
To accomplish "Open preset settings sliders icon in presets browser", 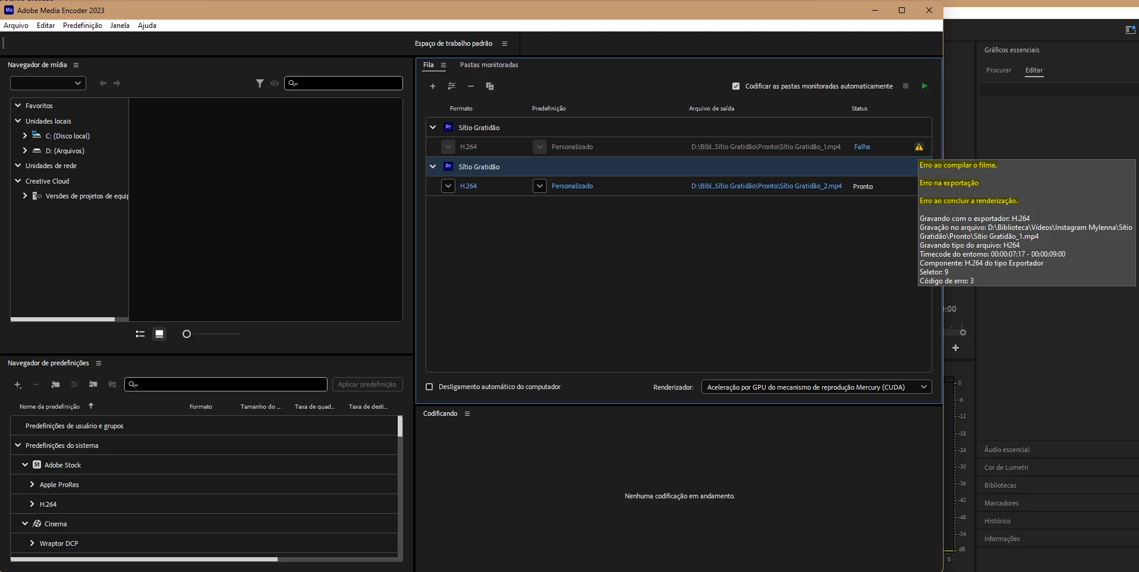I will point(74,385).
